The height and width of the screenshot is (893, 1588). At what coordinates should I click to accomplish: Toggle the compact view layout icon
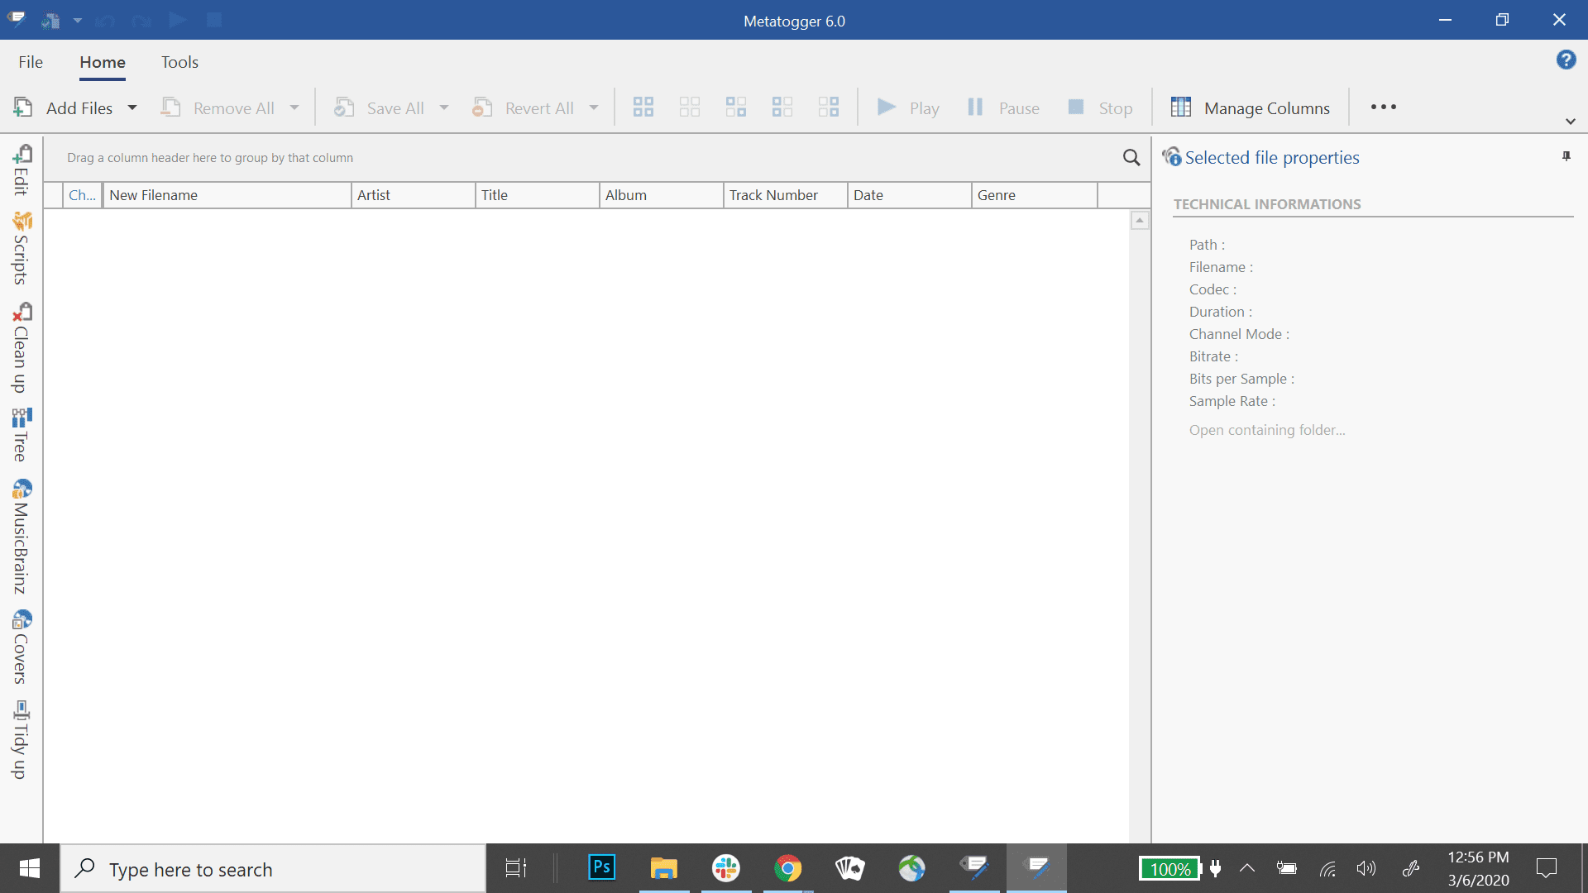[828, 108]
